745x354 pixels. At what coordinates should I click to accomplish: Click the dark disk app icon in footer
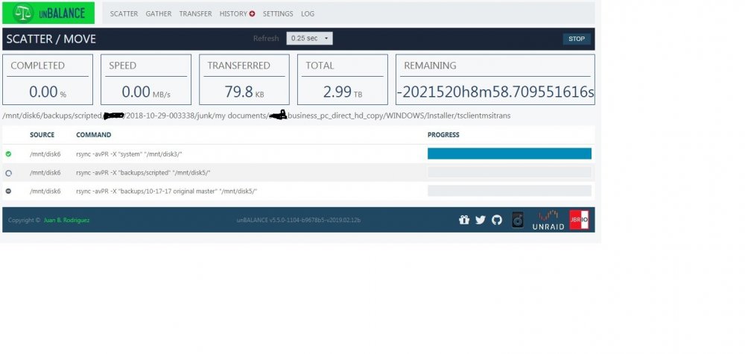tap(518, 220)
